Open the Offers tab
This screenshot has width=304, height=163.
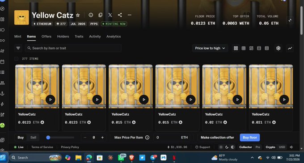pos(46,36)
